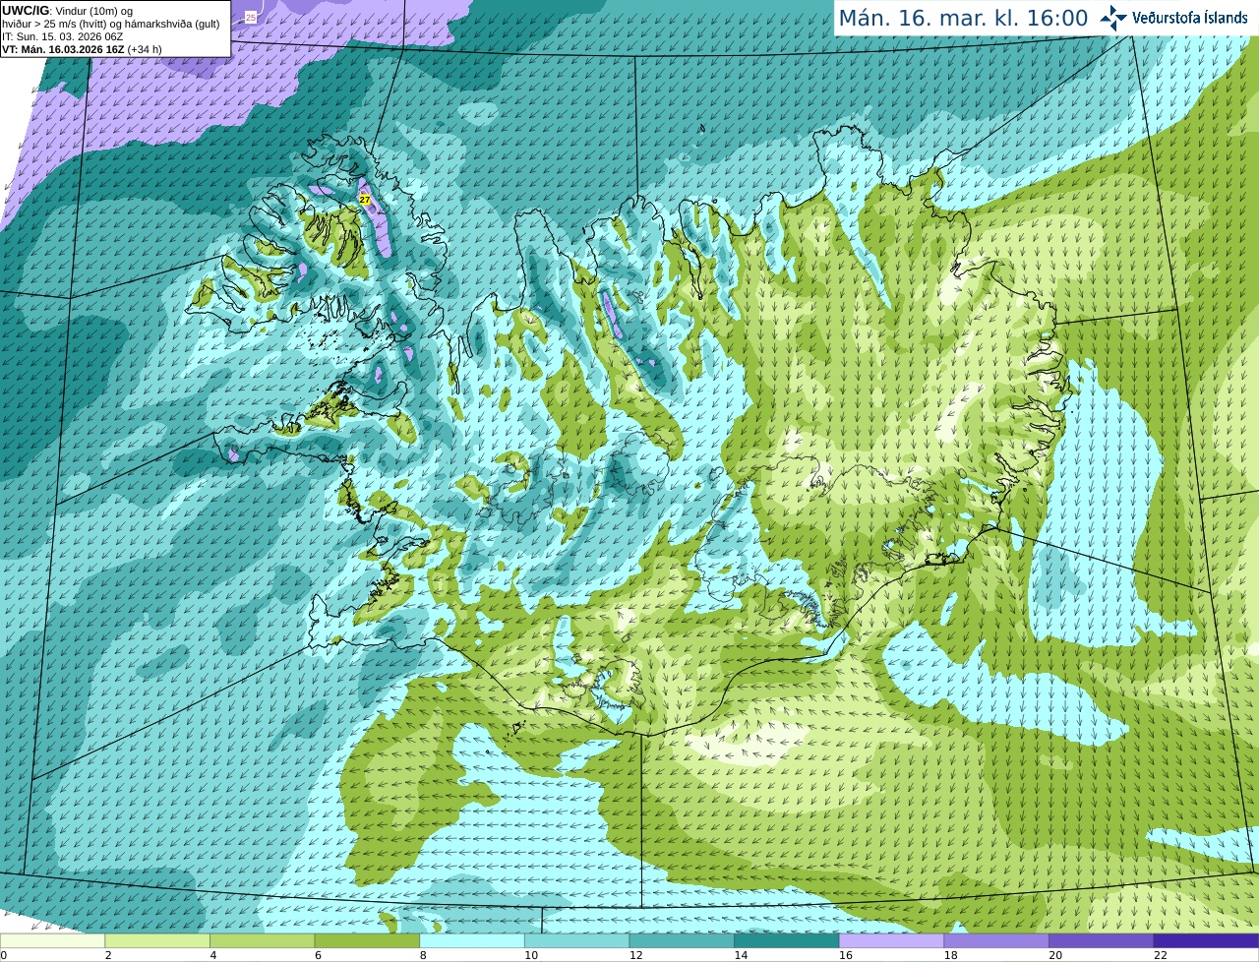Screen dimensions: 1259x962
Task: Select the 2–4 m/s light green swatch
Action: (157, 941)
